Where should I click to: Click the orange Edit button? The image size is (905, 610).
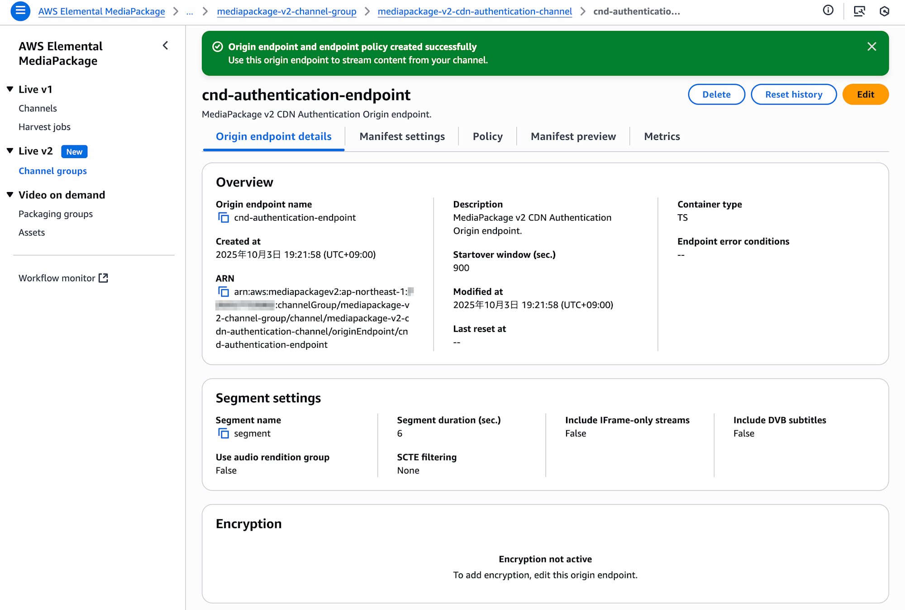coord(865,94)
